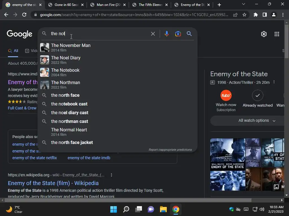Open the Chrome side panel

pyautogui.click(x=265, y=15)
